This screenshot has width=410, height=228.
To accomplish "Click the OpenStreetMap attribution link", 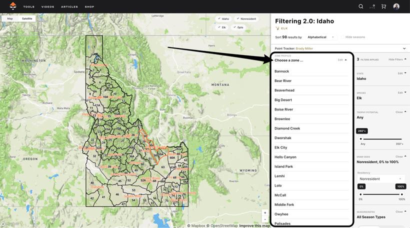I will click(222, 225).
